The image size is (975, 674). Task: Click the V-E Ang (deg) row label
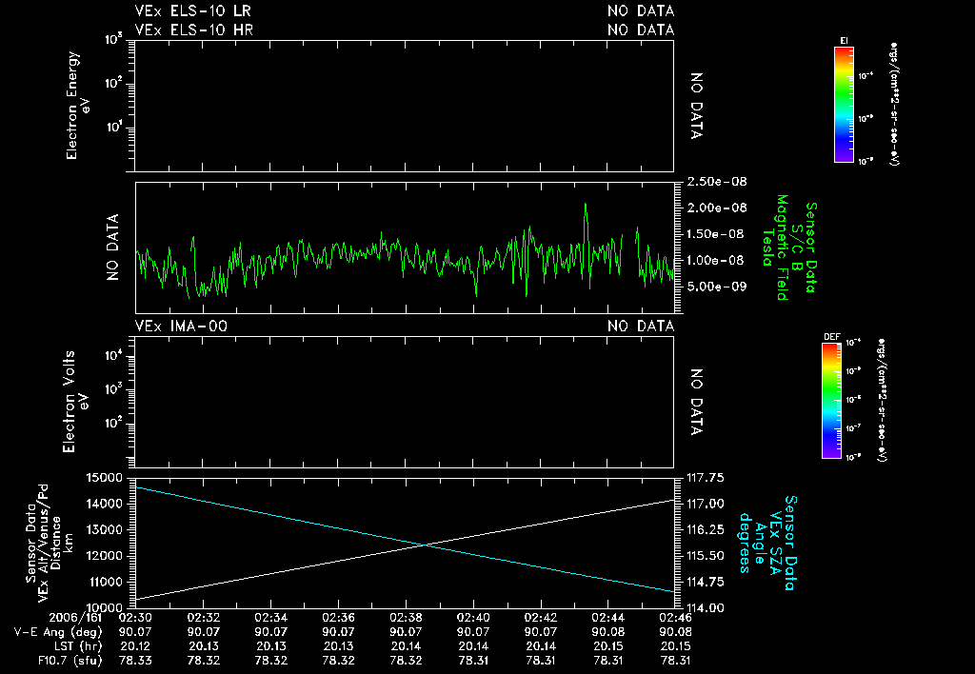(x=58, y=632)
